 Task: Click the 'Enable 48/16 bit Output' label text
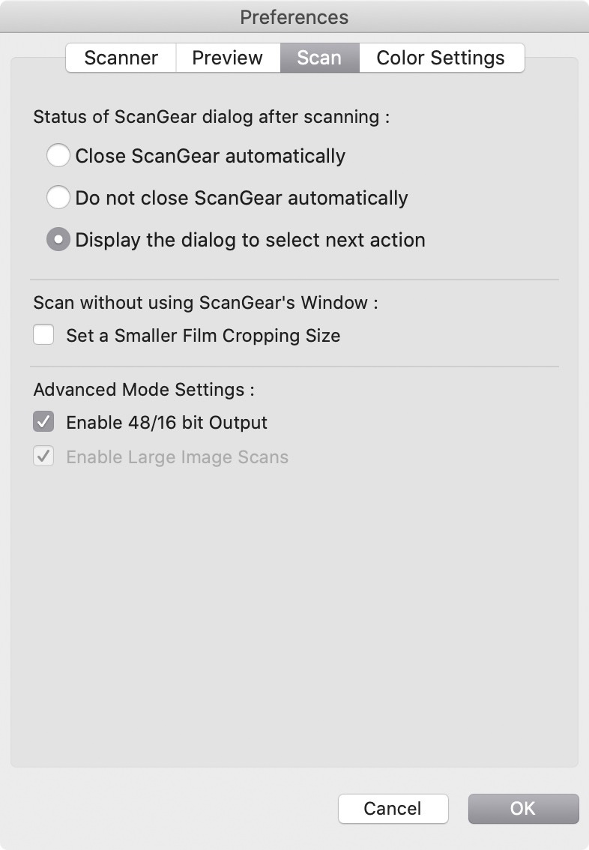[166, 422]
